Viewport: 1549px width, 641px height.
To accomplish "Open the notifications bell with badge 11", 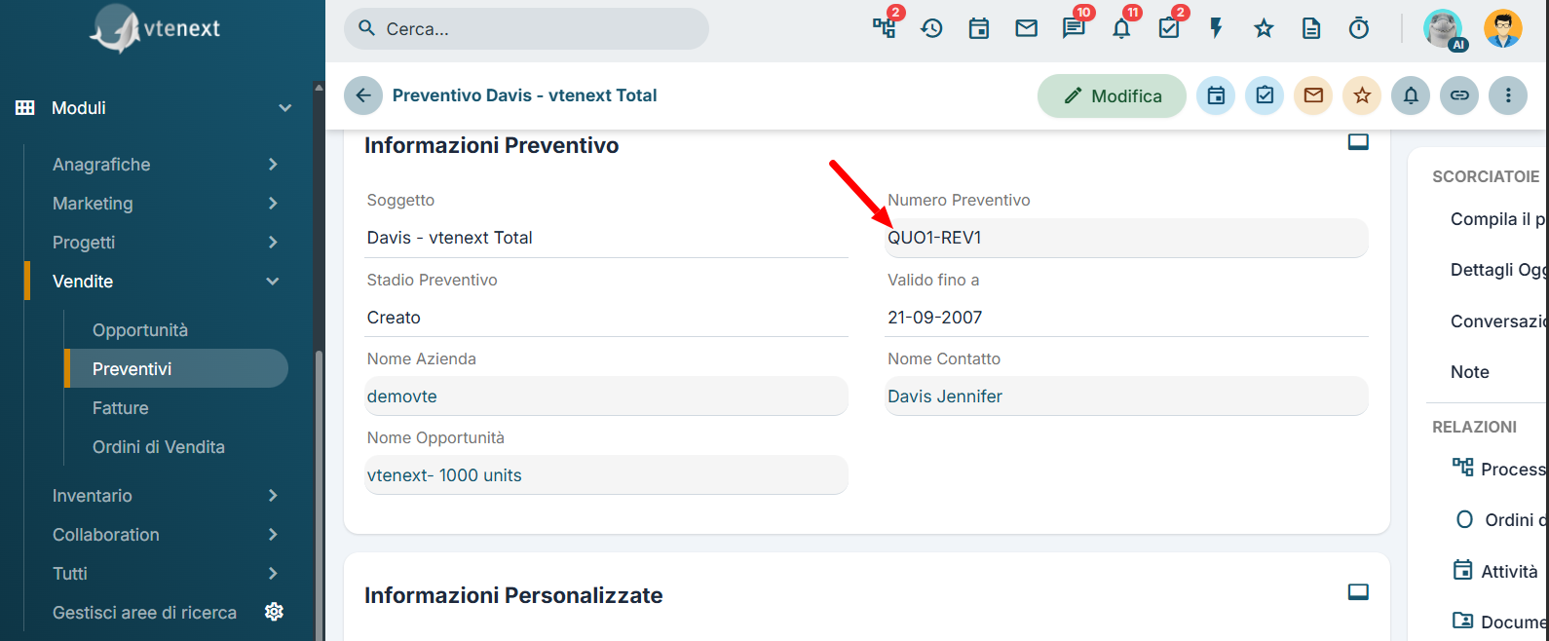I will coord(1121,28).
